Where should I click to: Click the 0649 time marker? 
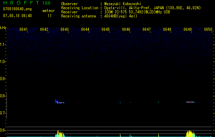point(188,29)
